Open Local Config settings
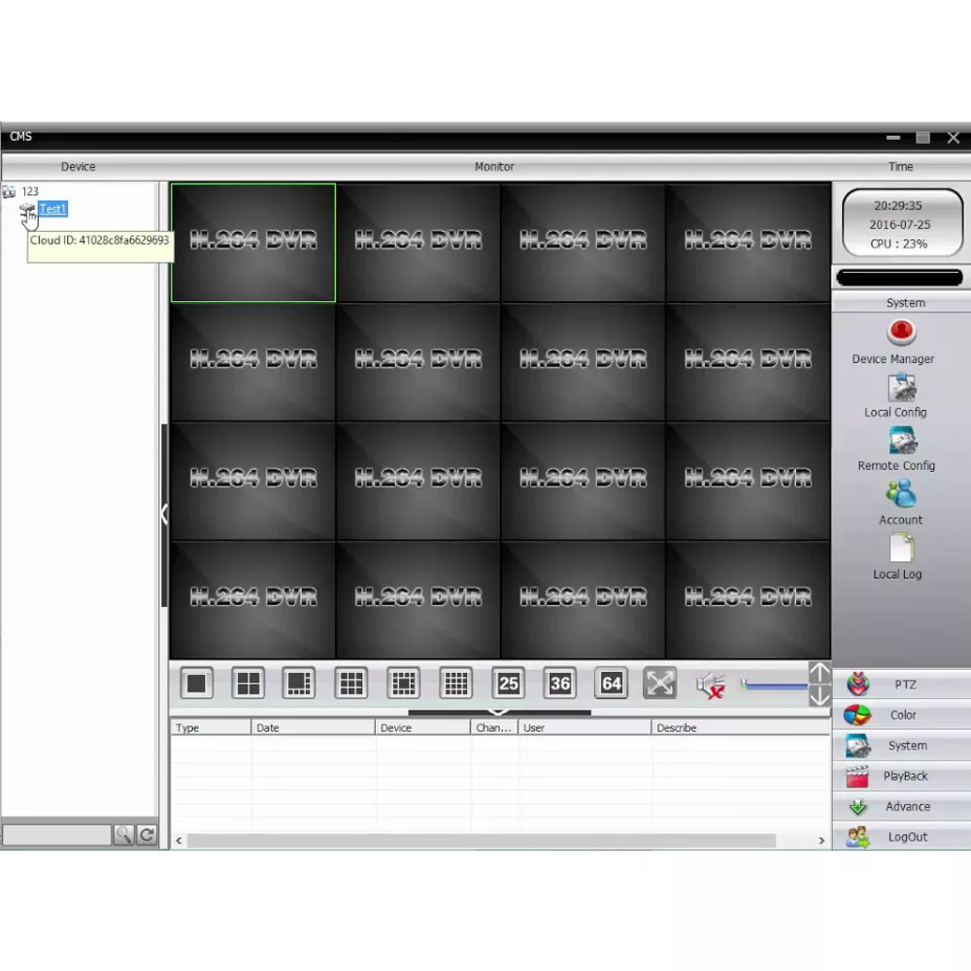The image size is (971, 971). click(x=901, y=388)
